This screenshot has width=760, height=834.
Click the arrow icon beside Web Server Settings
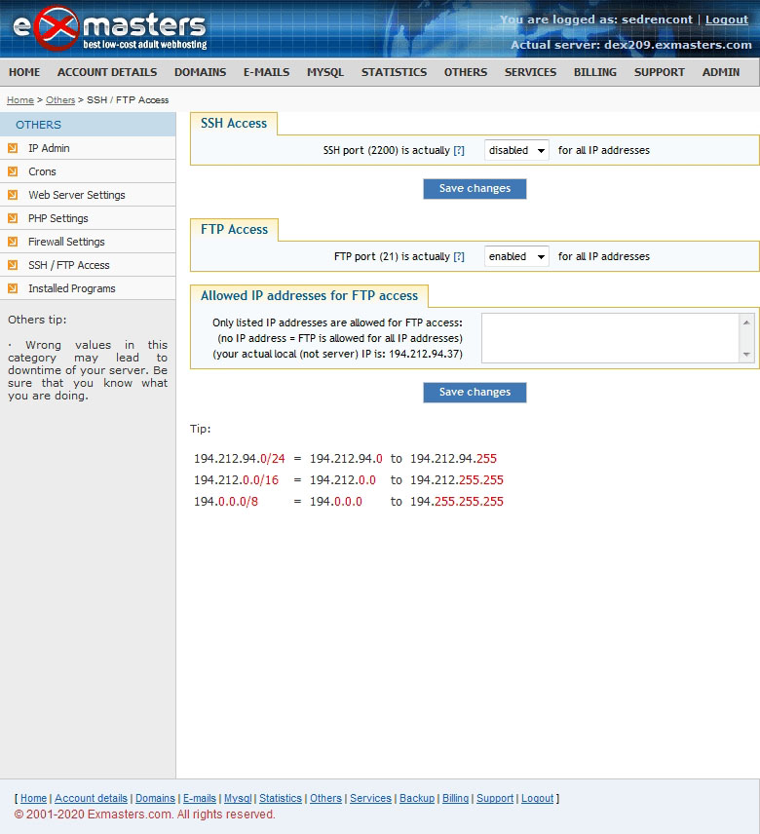click(x=13, y=195)
